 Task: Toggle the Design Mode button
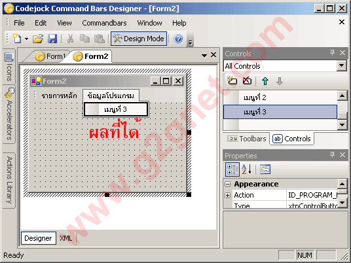[x=139, y=39]
